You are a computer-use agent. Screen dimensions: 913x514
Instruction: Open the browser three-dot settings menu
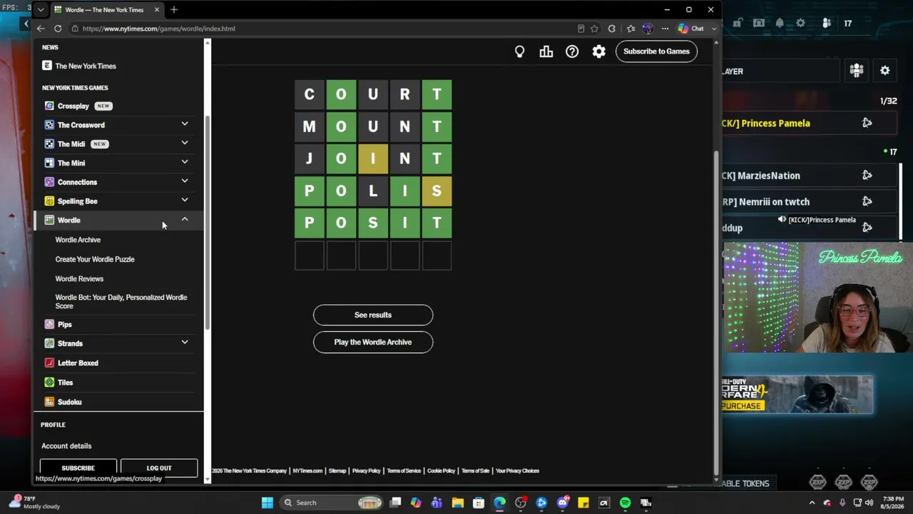(665, 29)
